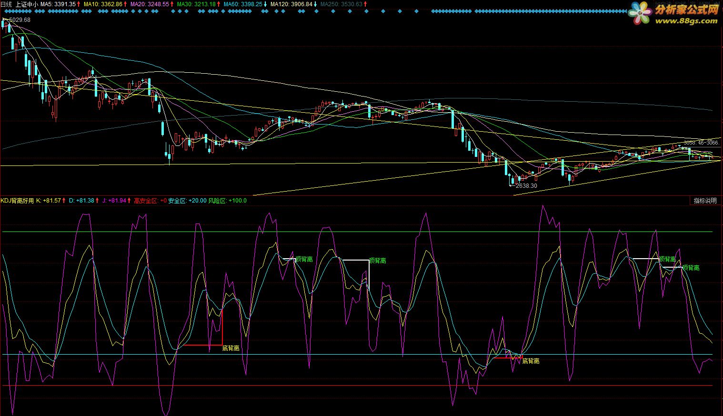Select the 上证中小 index name
The image size is (723, 416).
(27, 4)
